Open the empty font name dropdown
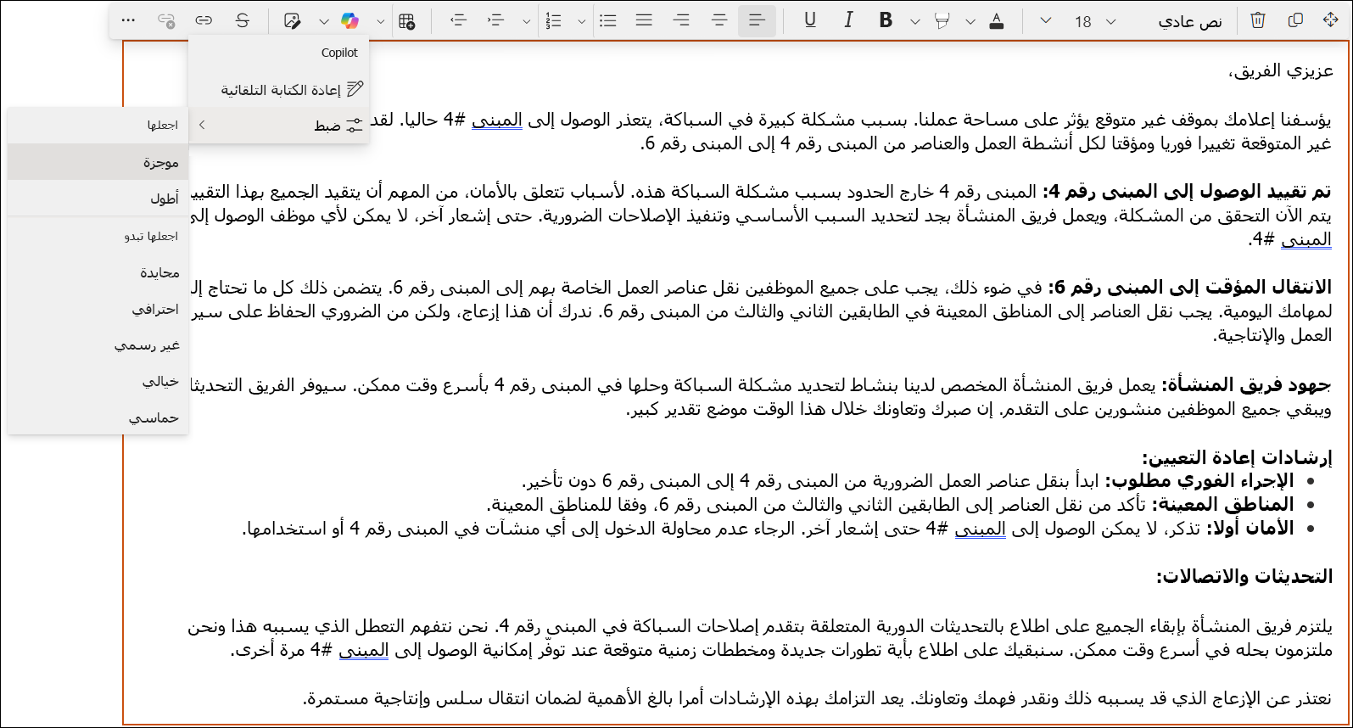Image resolution: width=1353 pixels, height=728 pixels. pos(1045,21)
